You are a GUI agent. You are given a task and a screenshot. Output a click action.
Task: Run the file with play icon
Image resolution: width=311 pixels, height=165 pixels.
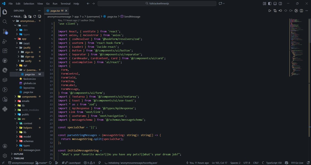(x=270, y=11)
